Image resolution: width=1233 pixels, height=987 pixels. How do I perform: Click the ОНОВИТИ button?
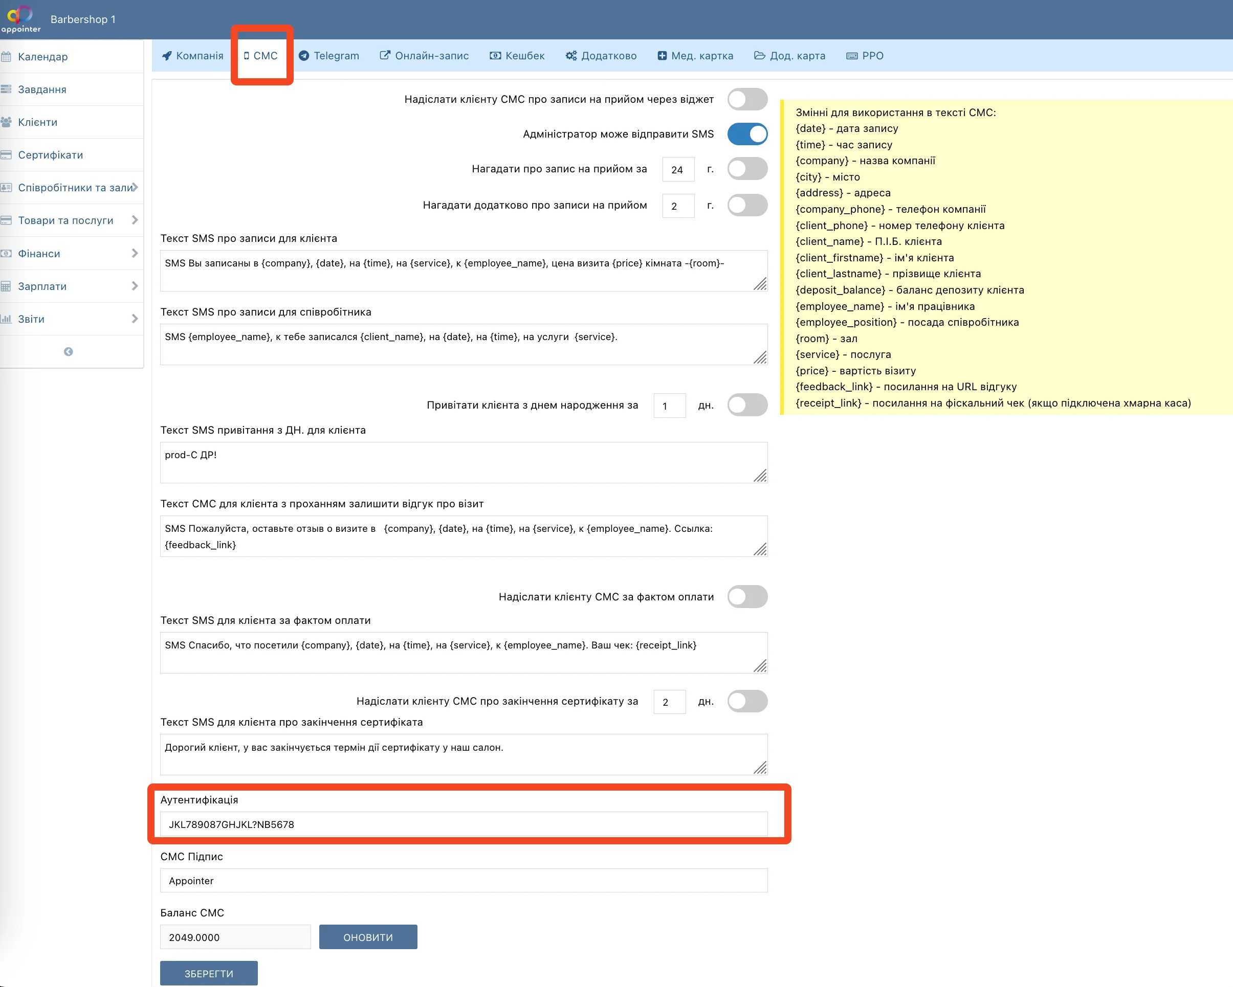368,937
